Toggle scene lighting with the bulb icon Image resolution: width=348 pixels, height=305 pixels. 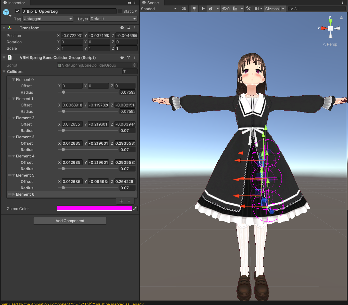pyautogui.click(x=194, y=9)
